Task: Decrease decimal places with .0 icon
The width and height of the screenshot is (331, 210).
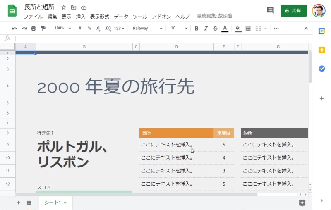Action: tap(98, 29)
